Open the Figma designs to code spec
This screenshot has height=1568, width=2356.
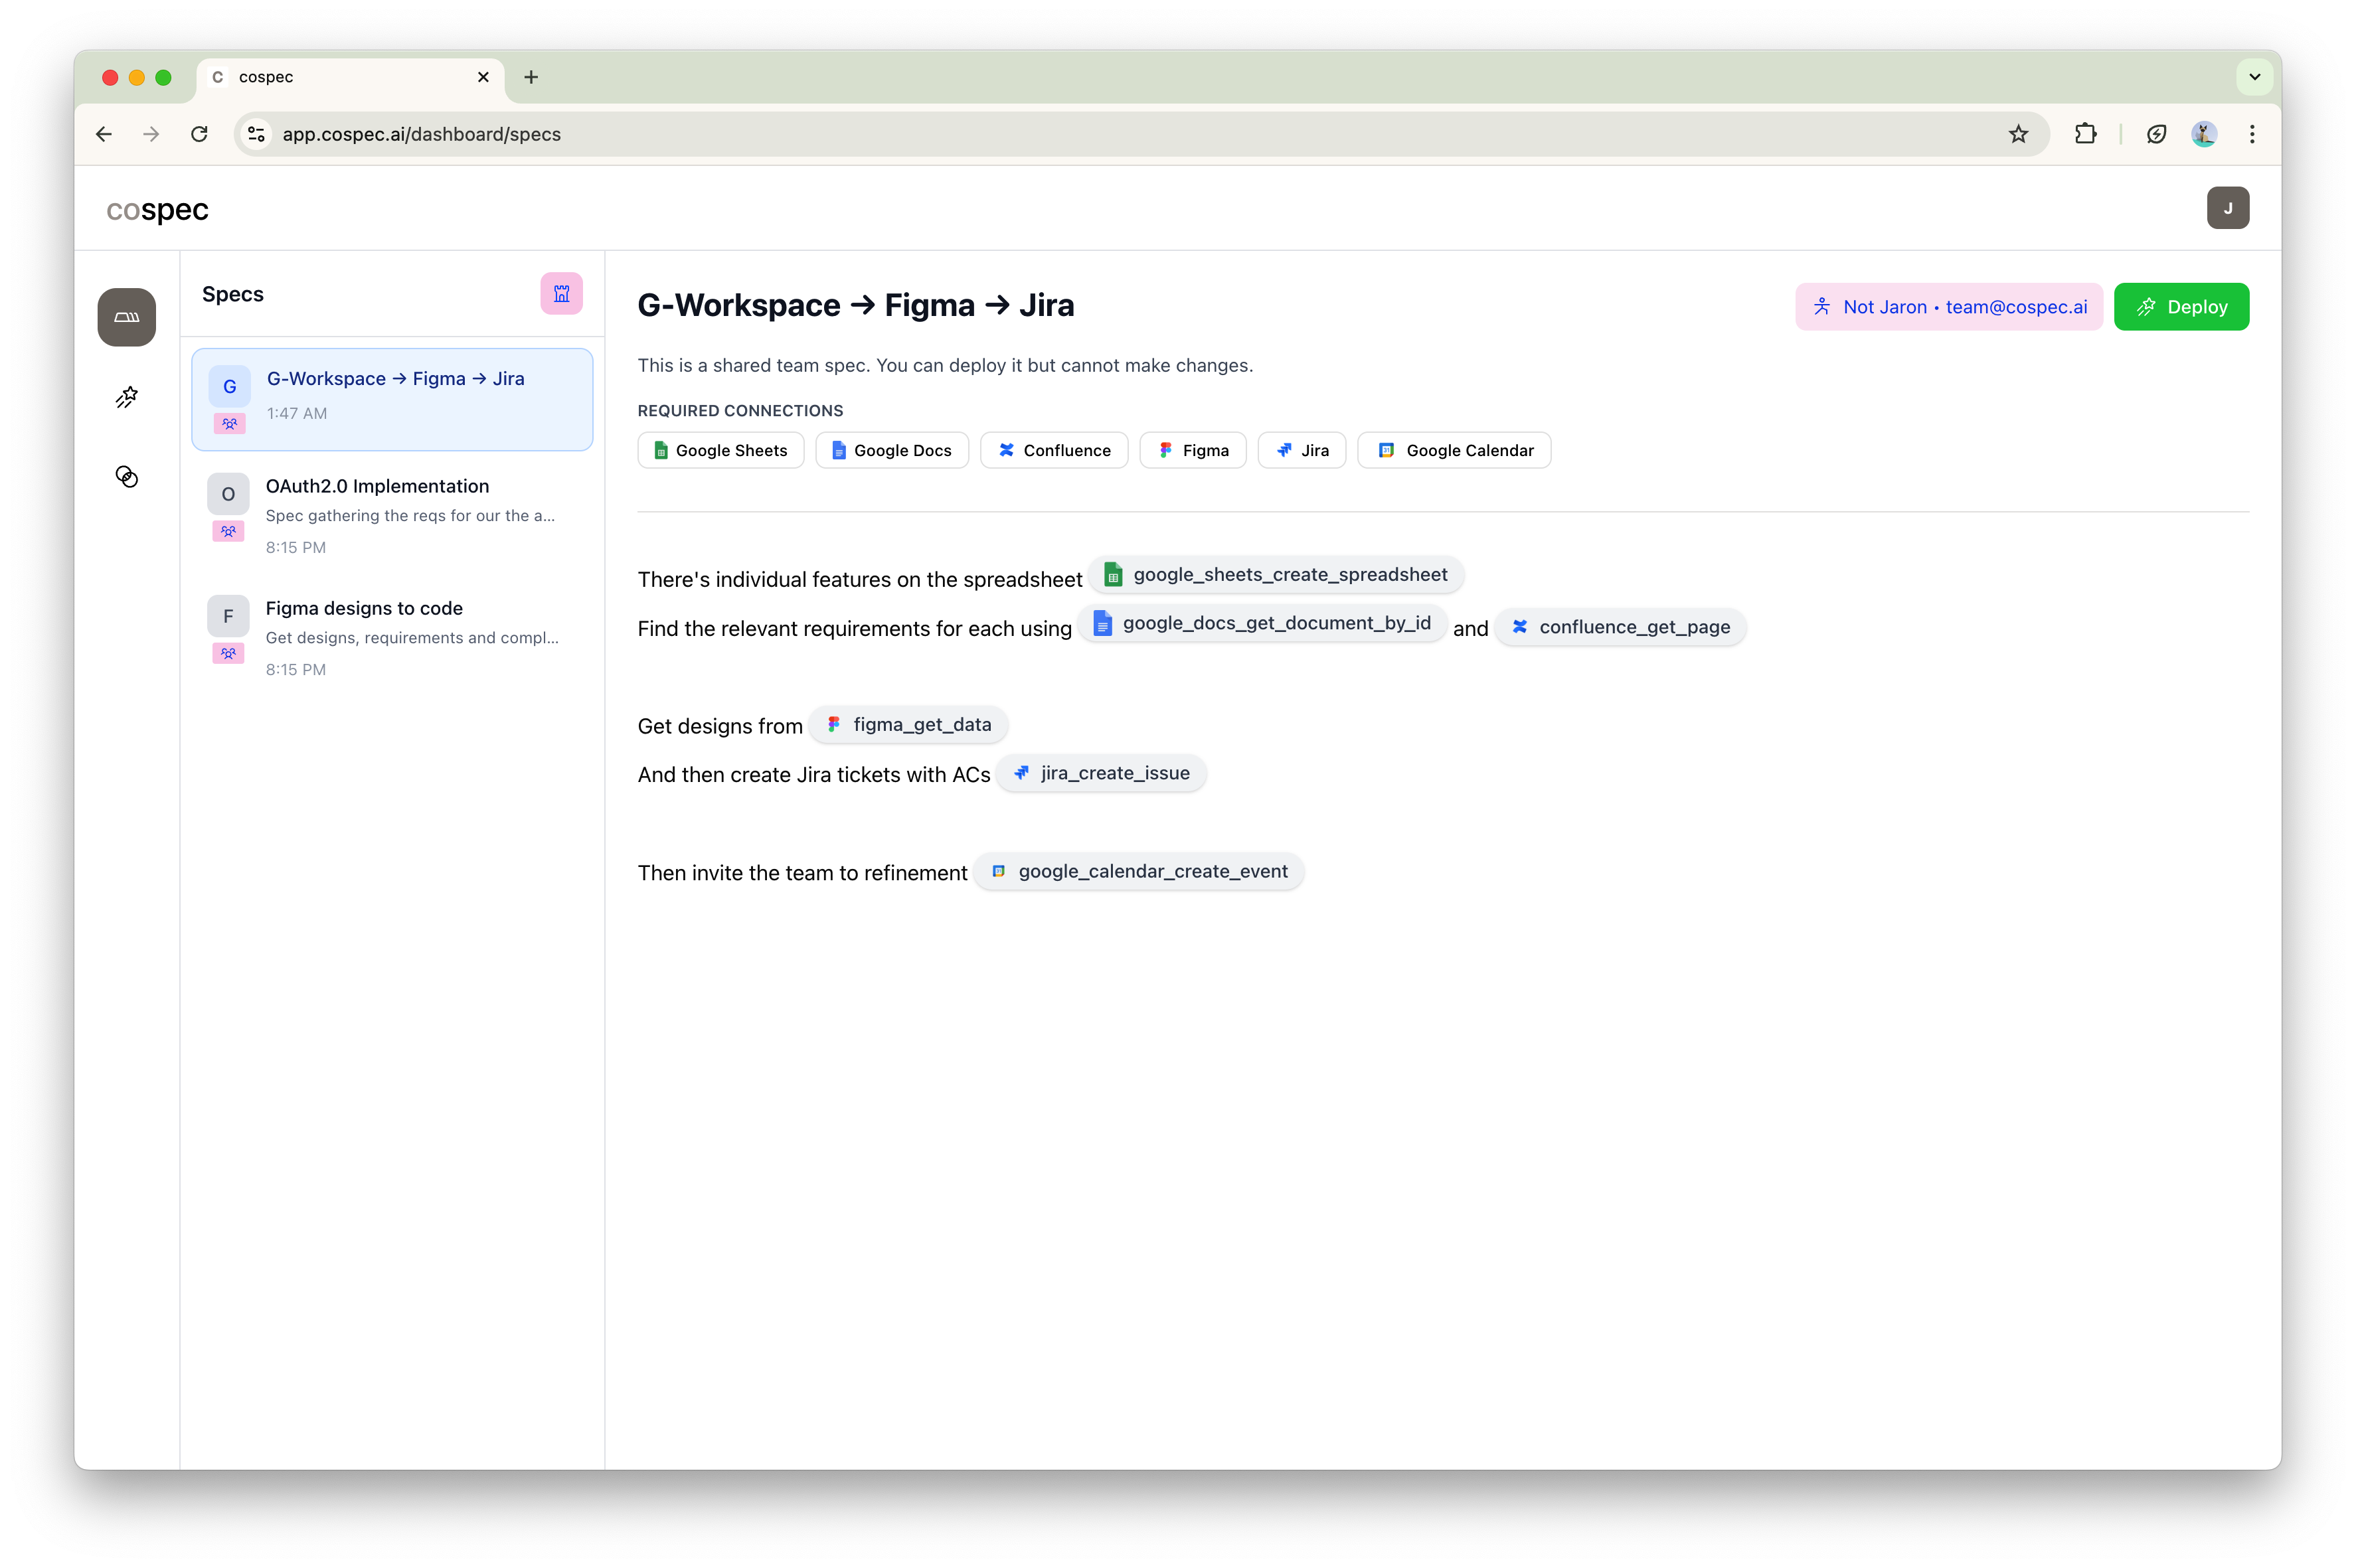[392, 637]
